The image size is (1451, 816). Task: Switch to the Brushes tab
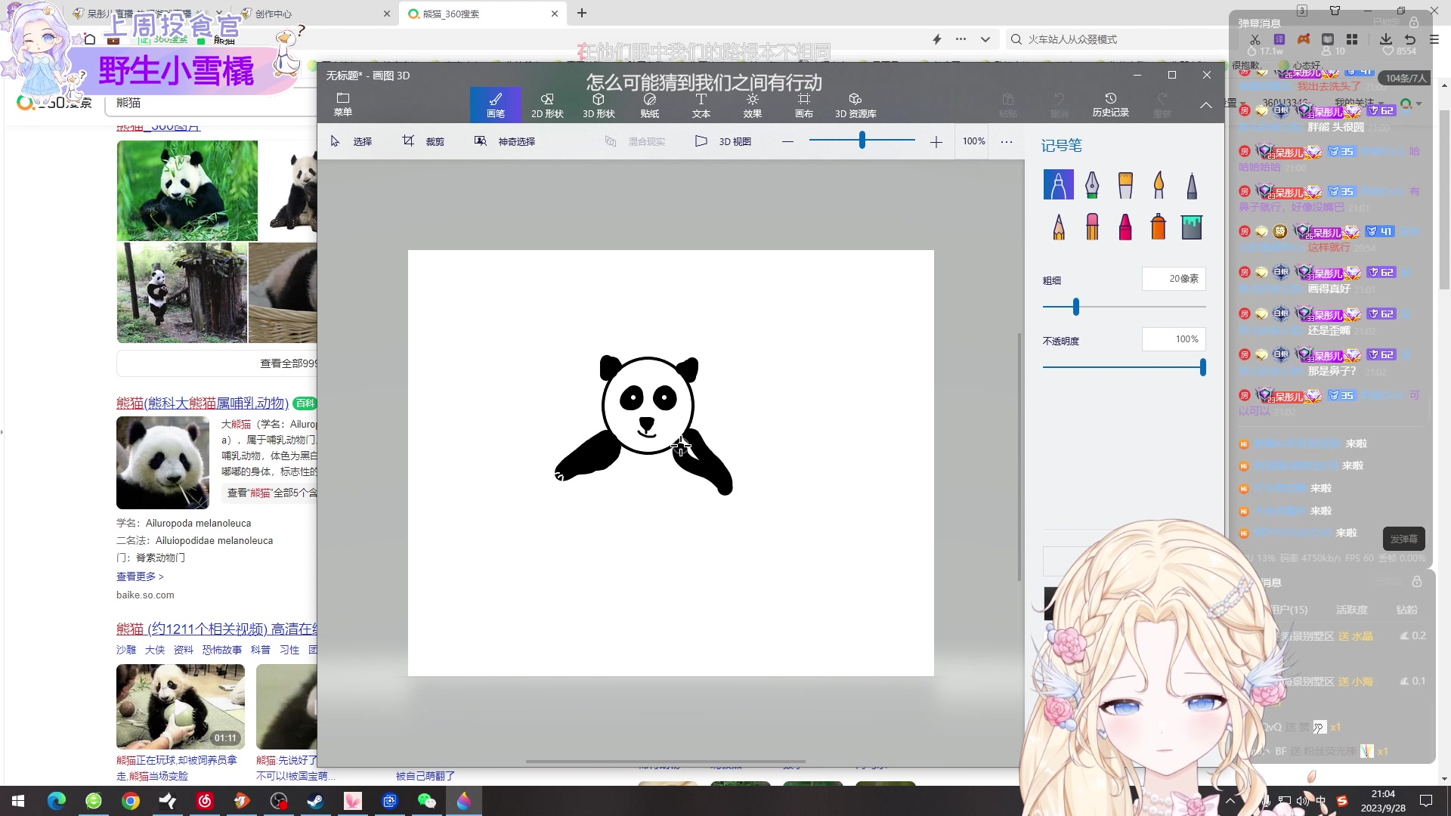pos(496,104)
